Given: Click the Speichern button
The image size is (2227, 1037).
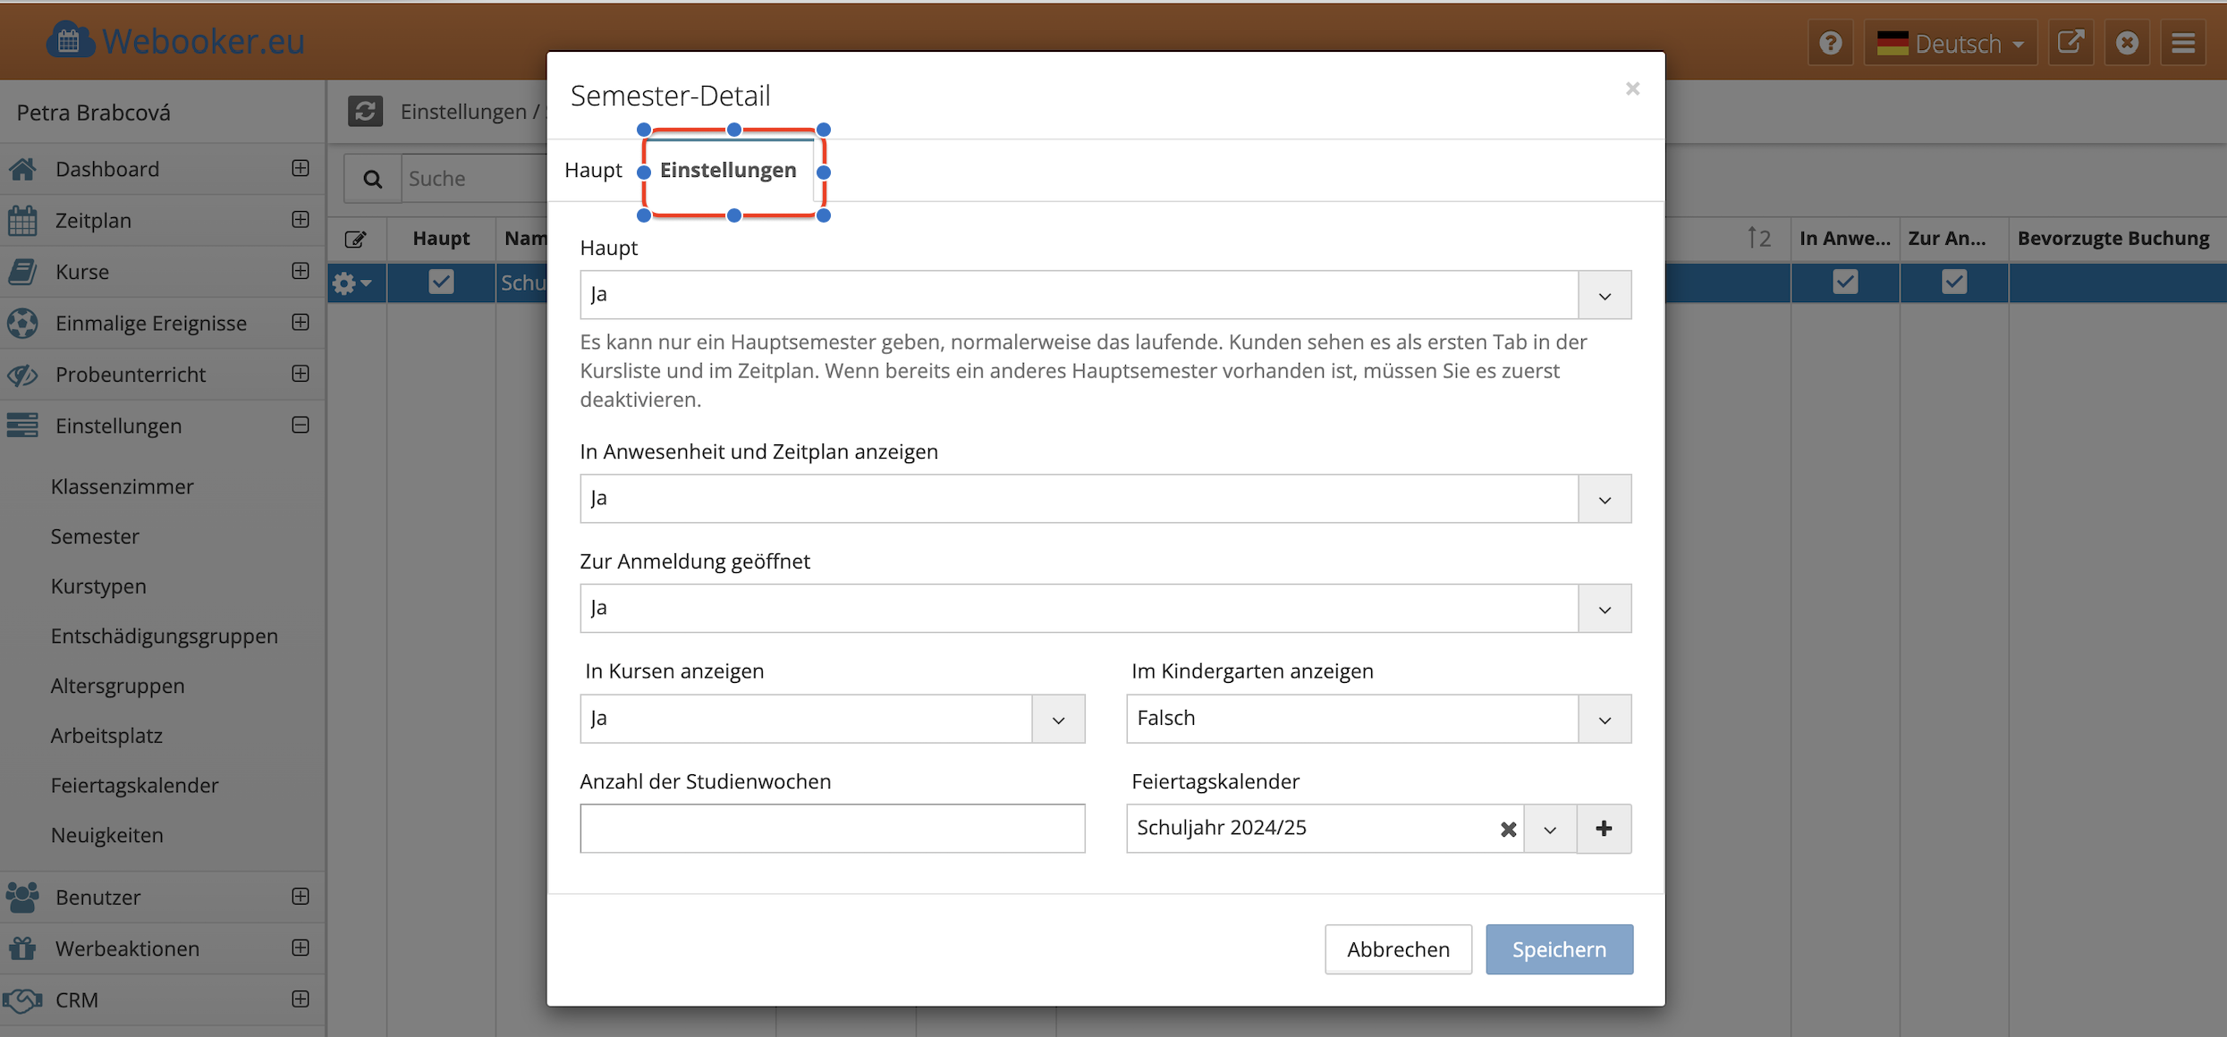Looking at the screenshot, I should 1559,948.
